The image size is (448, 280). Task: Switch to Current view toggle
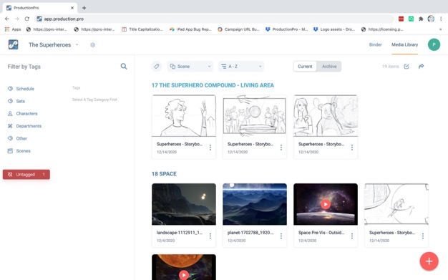point(305,67)
